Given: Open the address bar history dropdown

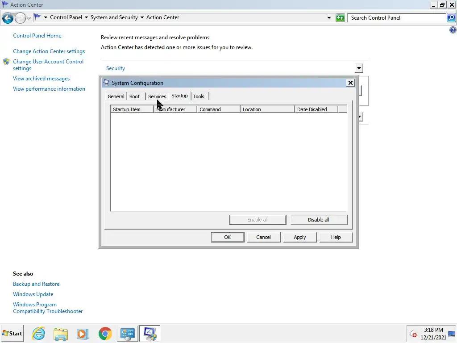Looking at the screenshot, I should point(329,18).
